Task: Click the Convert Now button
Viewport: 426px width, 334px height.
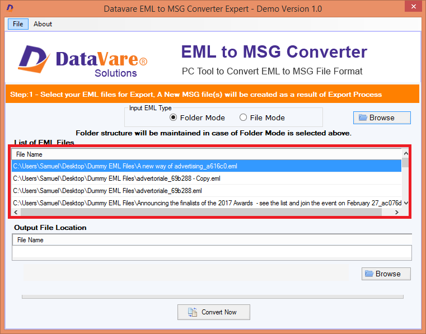Action: click(213, 312)
